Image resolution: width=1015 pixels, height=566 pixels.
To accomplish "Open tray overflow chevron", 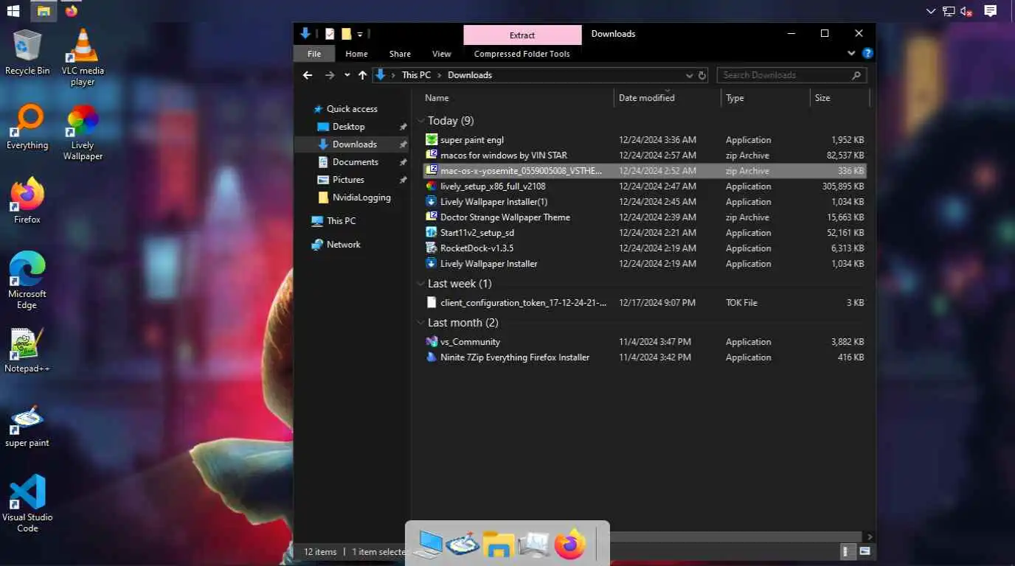I will 931,11.
